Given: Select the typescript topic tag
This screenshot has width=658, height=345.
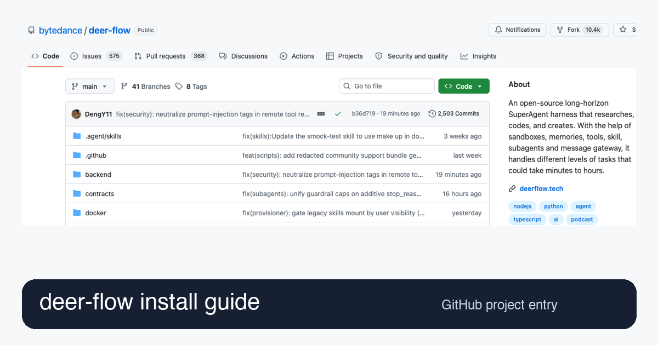Looking at the screenshot, I should (527, 220).
